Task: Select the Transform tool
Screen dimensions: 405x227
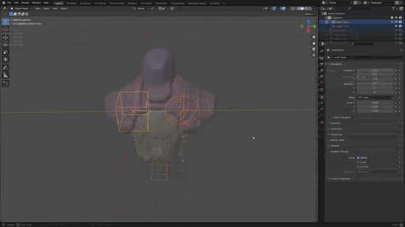Action: (6, 59)
